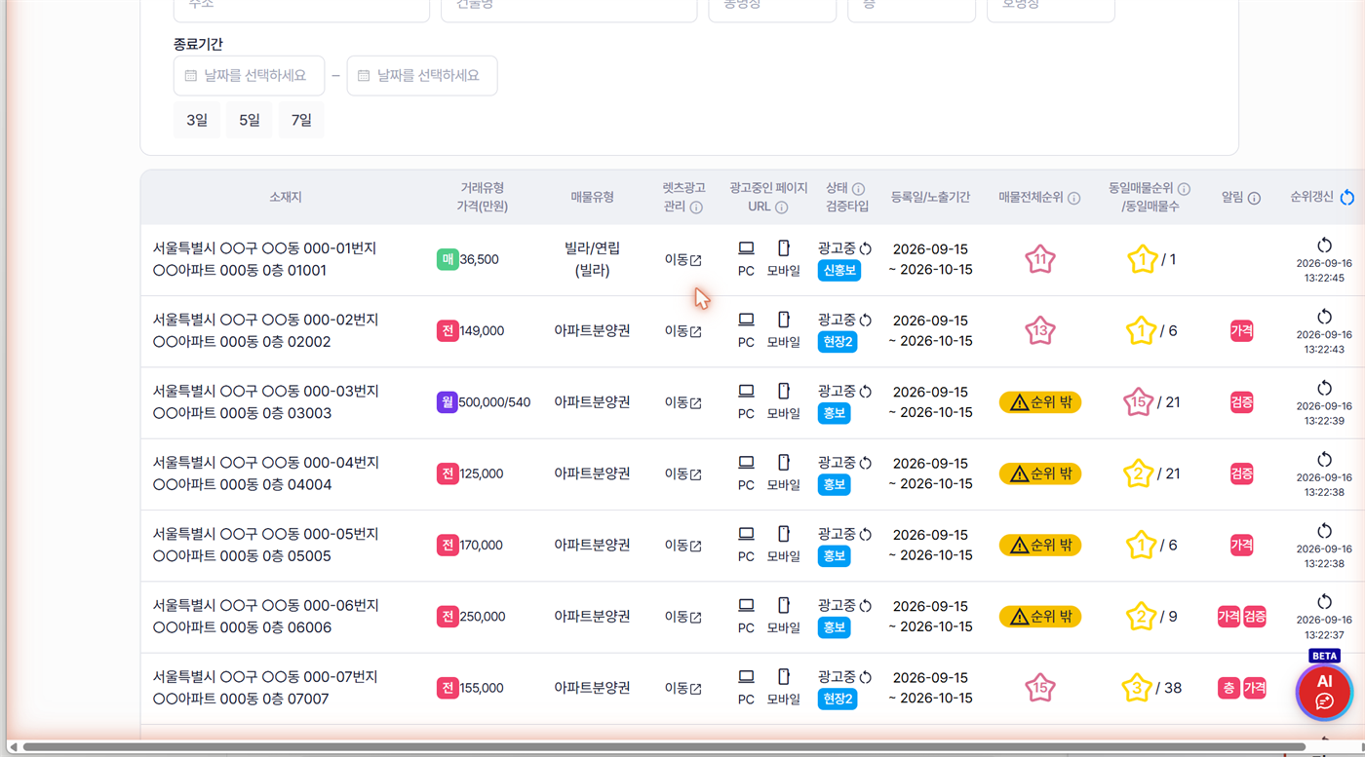Viewport: 1365px width, 757px height.
Task: Click info icon next to 렛츠광고 관리 header
Action: [x=696, y=208]
